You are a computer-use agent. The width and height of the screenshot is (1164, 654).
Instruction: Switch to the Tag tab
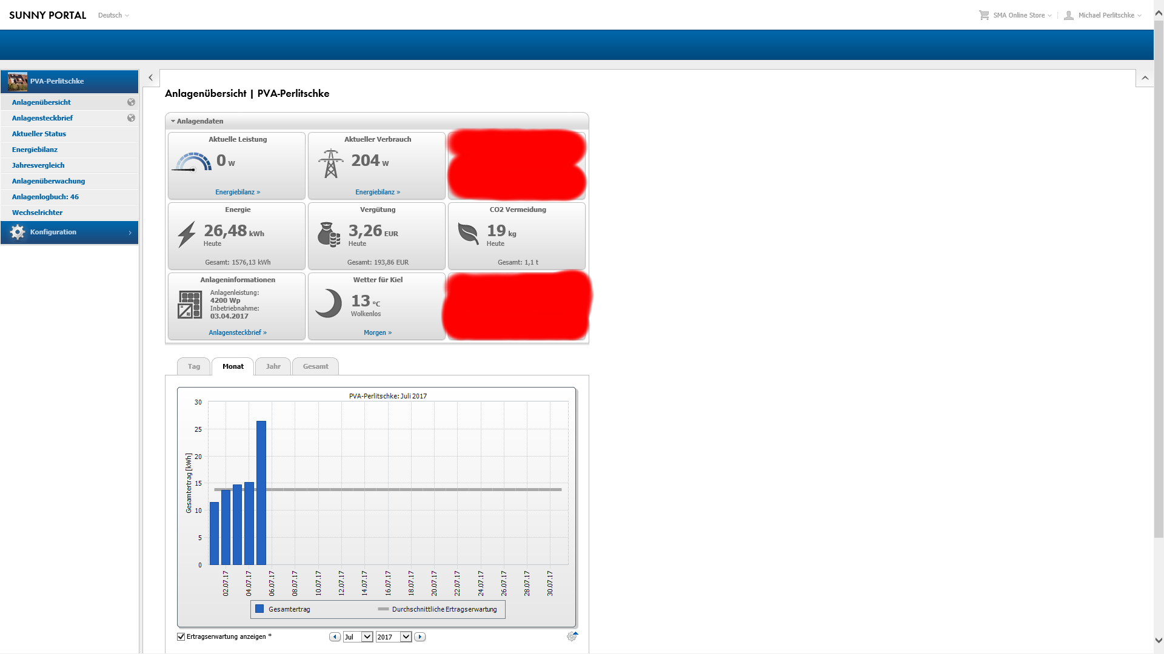193,366
